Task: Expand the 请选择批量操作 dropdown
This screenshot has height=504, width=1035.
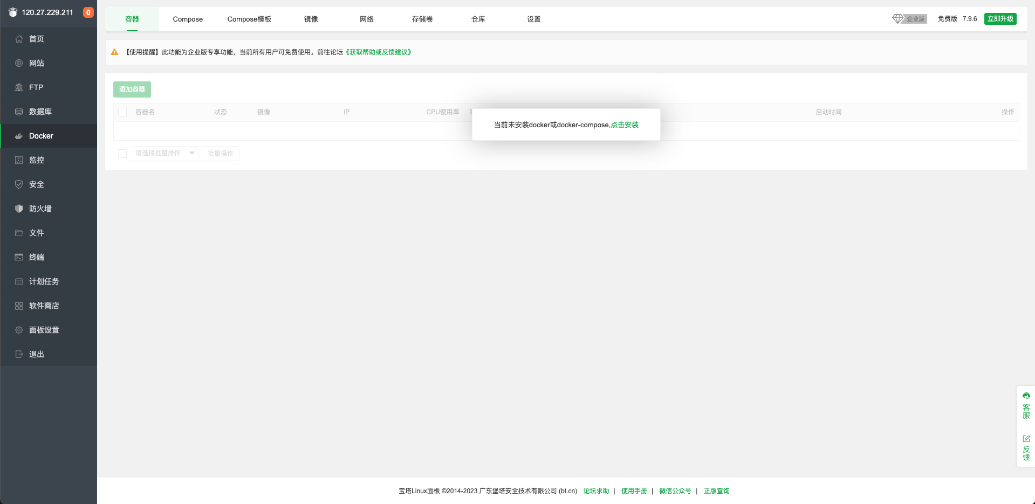Action: (164, 153)
